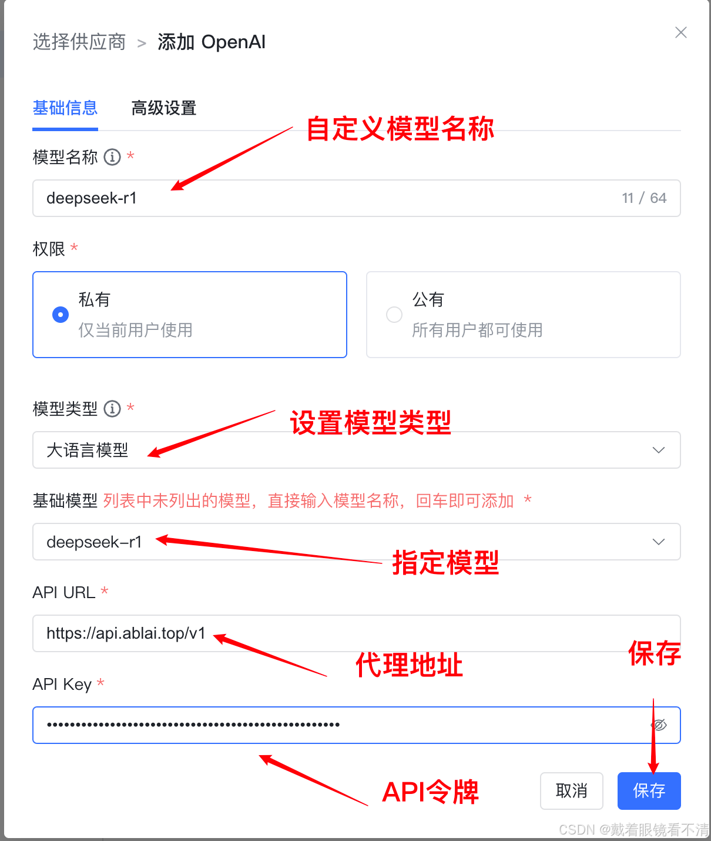711x841 pixels.
Task: Select the 公有 permission radio button
Action: (394, 315)
